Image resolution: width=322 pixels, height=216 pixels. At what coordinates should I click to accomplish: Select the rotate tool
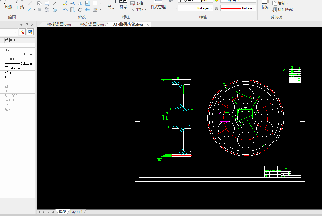point(80,10)
